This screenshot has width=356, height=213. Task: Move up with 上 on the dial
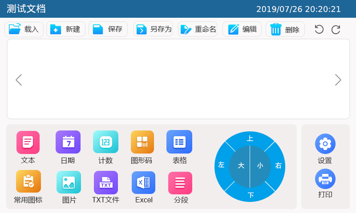click(250, 138)
